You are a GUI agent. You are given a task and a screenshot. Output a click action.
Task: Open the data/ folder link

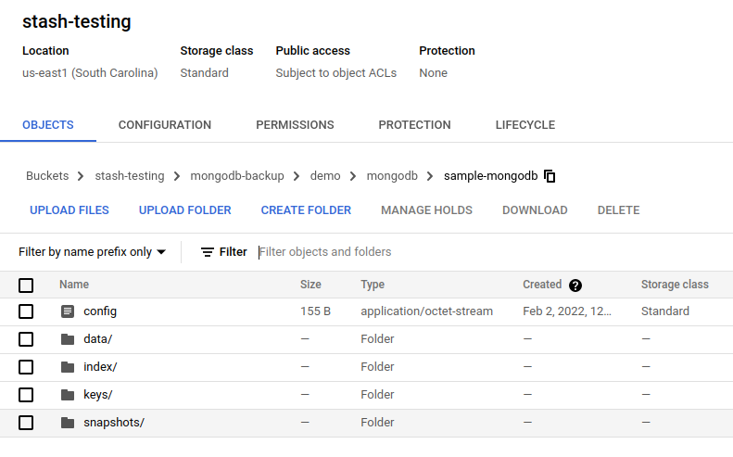97,339
